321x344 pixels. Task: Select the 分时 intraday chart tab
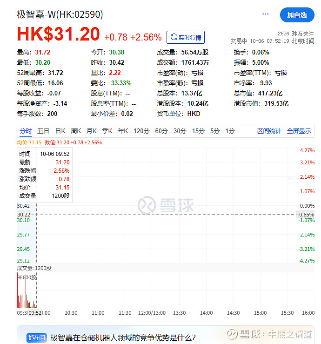tap(26, 131)
